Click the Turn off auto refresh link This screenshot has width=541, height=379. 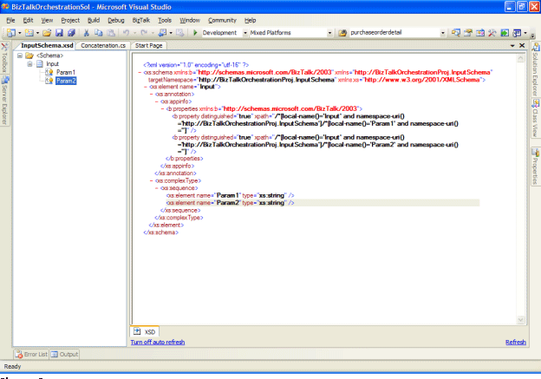pyautogui.click(x=158, y=342)
